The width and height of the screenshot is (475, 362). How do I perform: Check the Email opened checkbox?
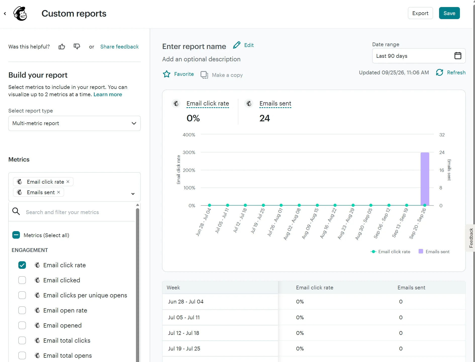pos(22,325)
